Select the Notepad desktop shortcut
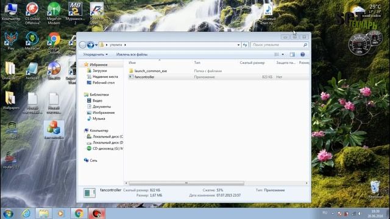Viewport: 390px width, 219px height. [32, 71]
